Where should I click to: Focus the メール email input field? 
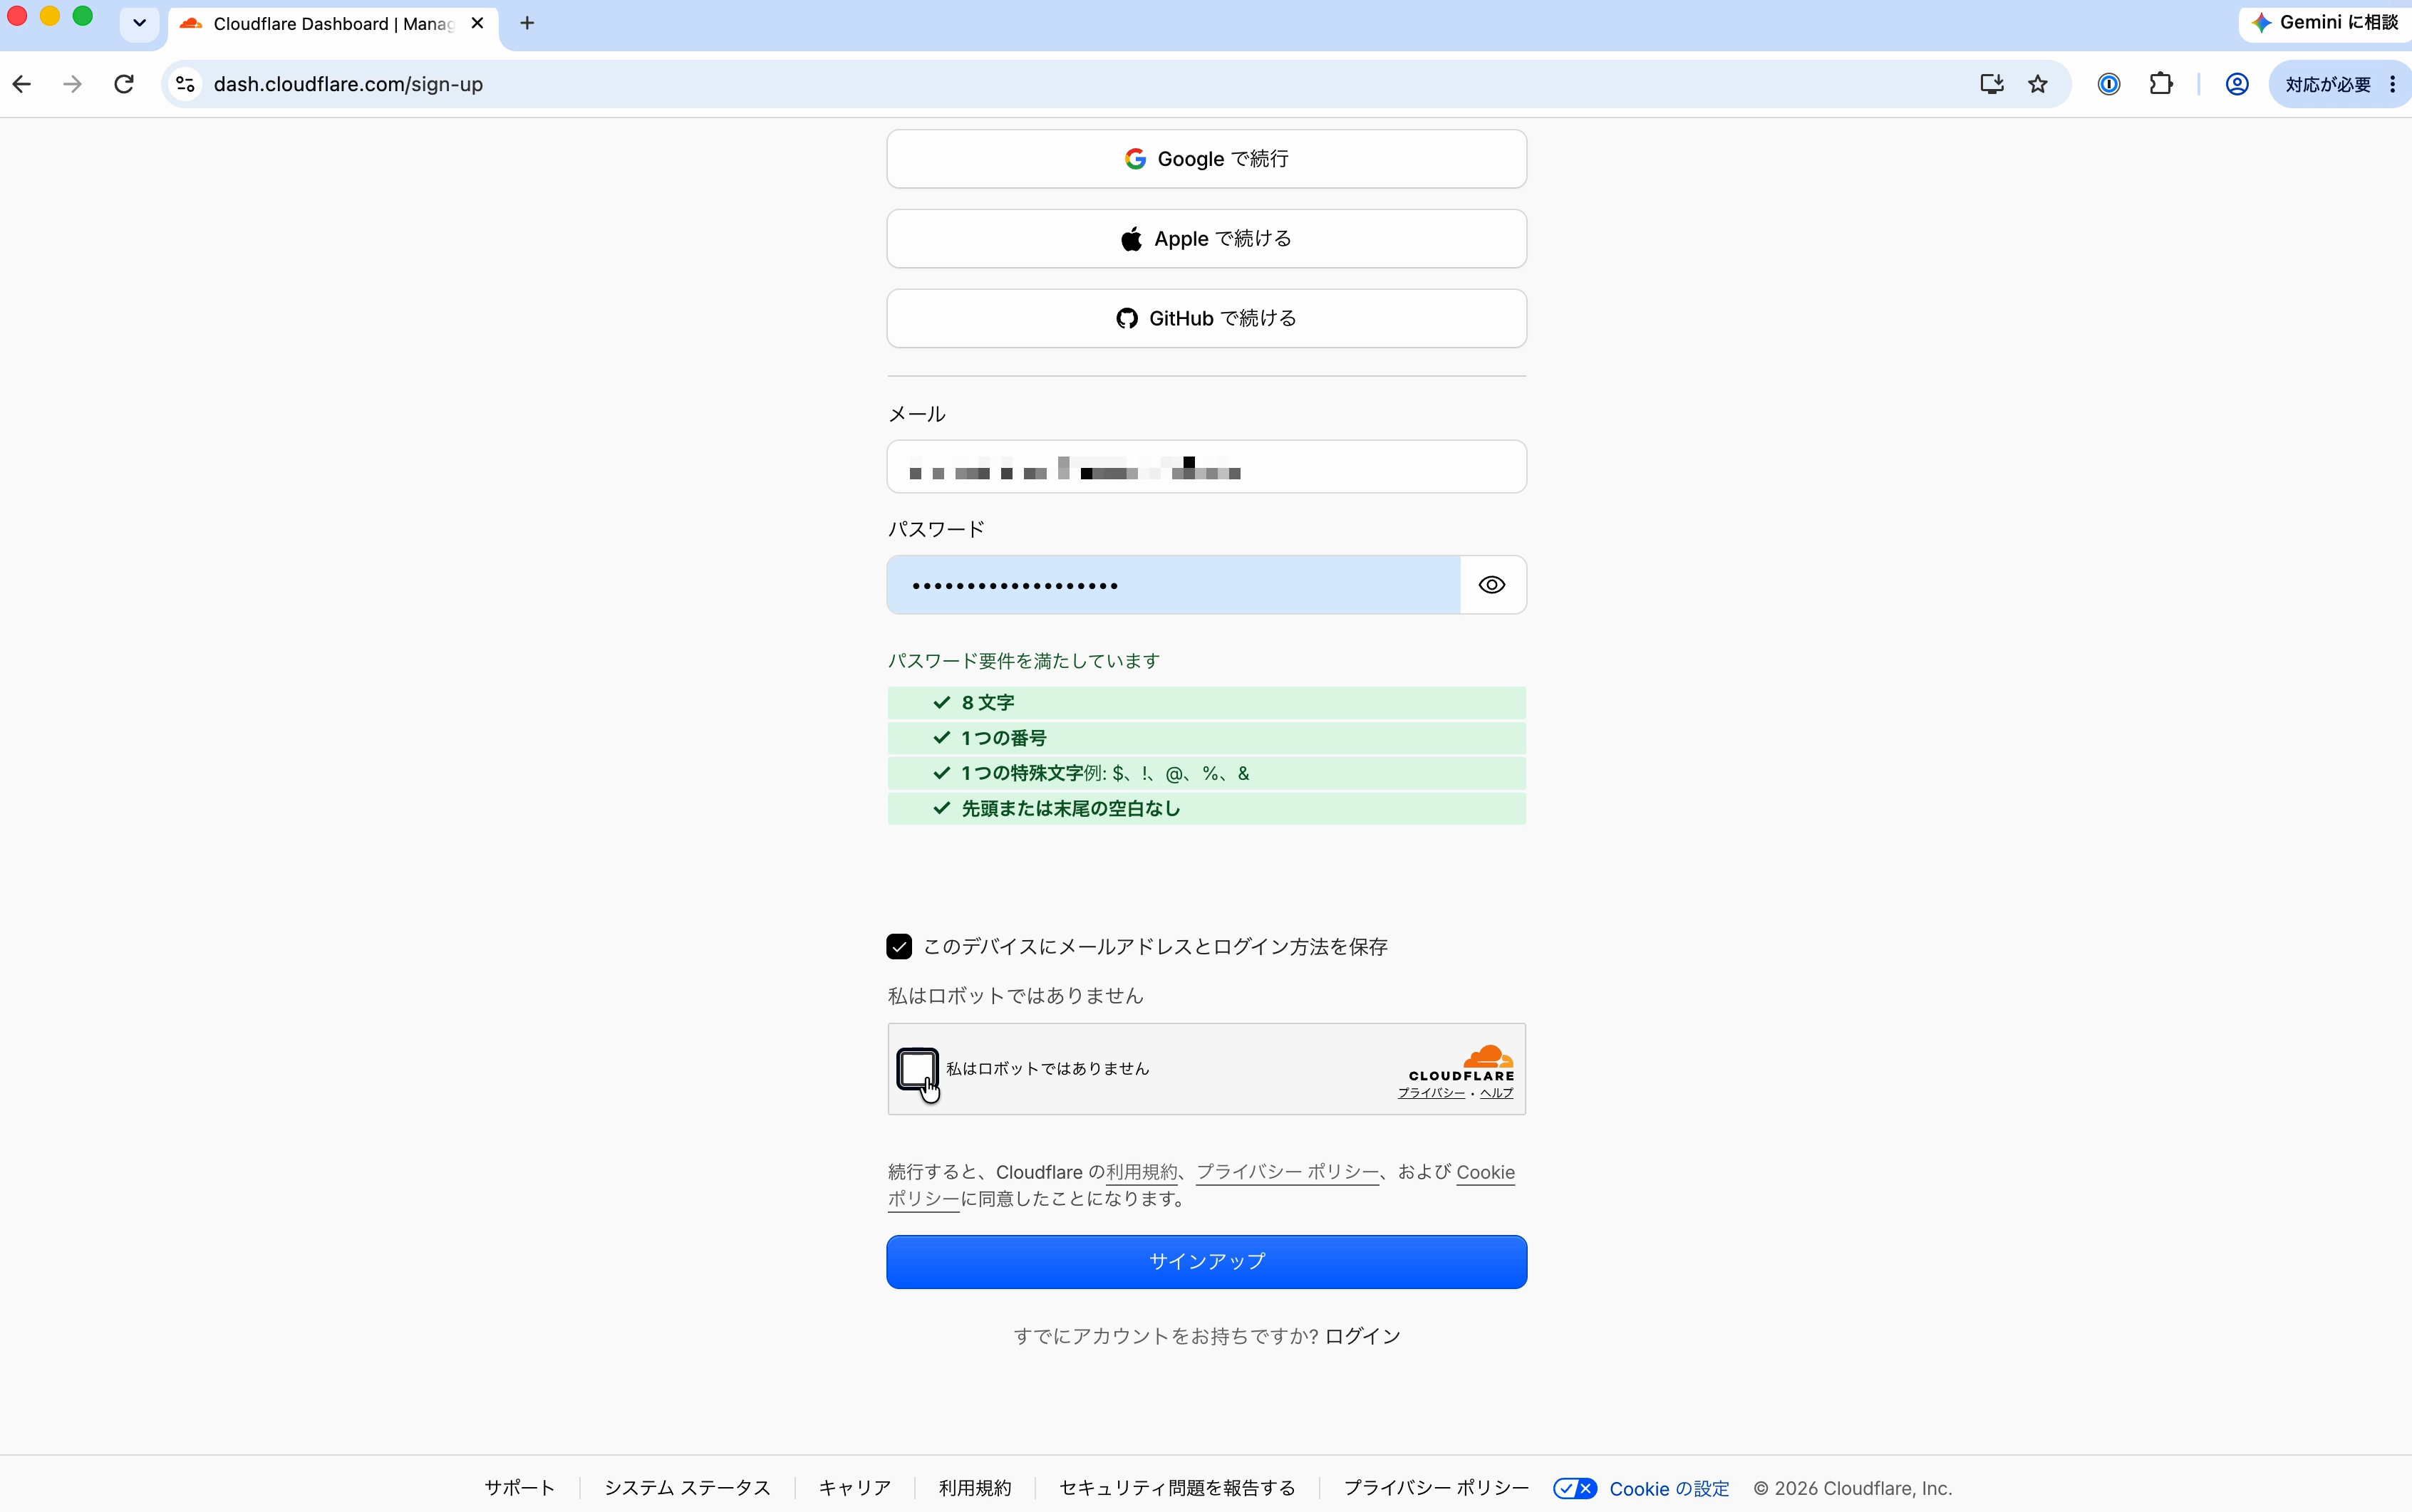(1206, 467)
